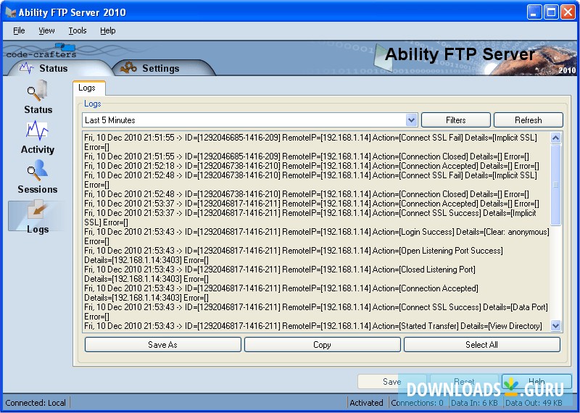The height and width of the screenshot is (413, 580).
Task: Expand the Last 5 Minutes dropdown arrow
Action: pos(411,120)
